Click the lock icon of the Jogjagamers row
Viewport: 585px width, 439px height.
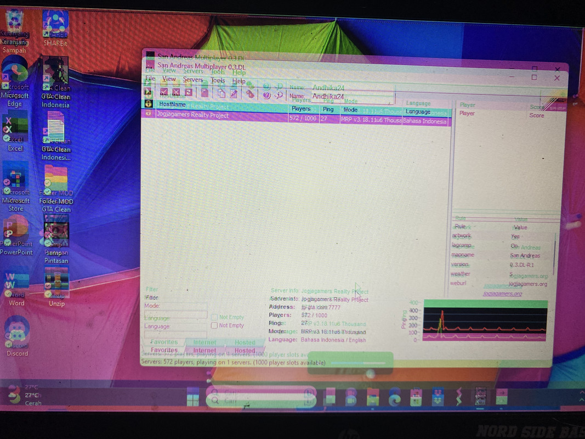click(148, 112)
